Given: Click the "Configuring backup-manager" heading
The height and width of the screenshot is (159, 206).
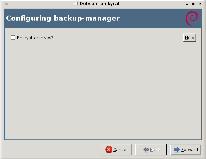Looking at the screenshot, I should point(63,18).
